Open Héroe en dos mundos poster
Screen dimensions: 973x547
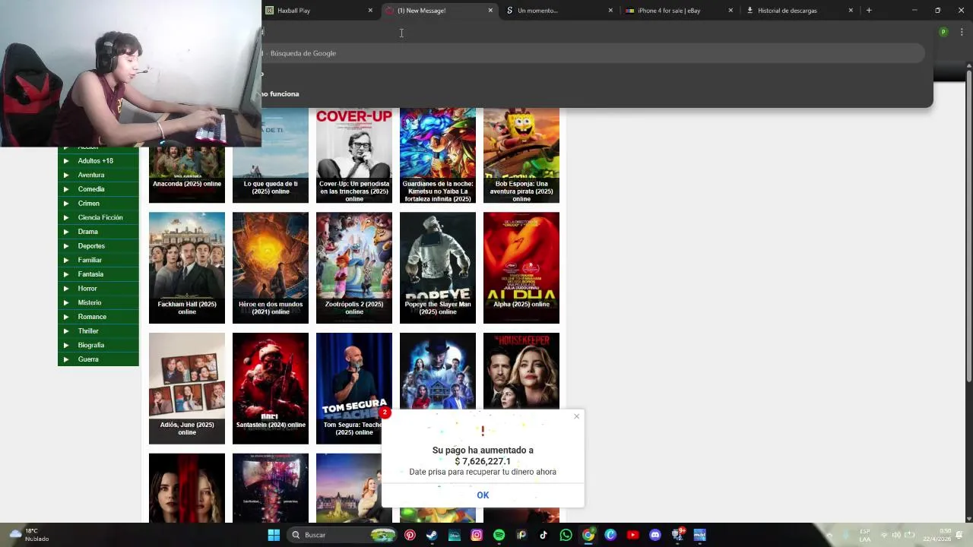point(271,267)
